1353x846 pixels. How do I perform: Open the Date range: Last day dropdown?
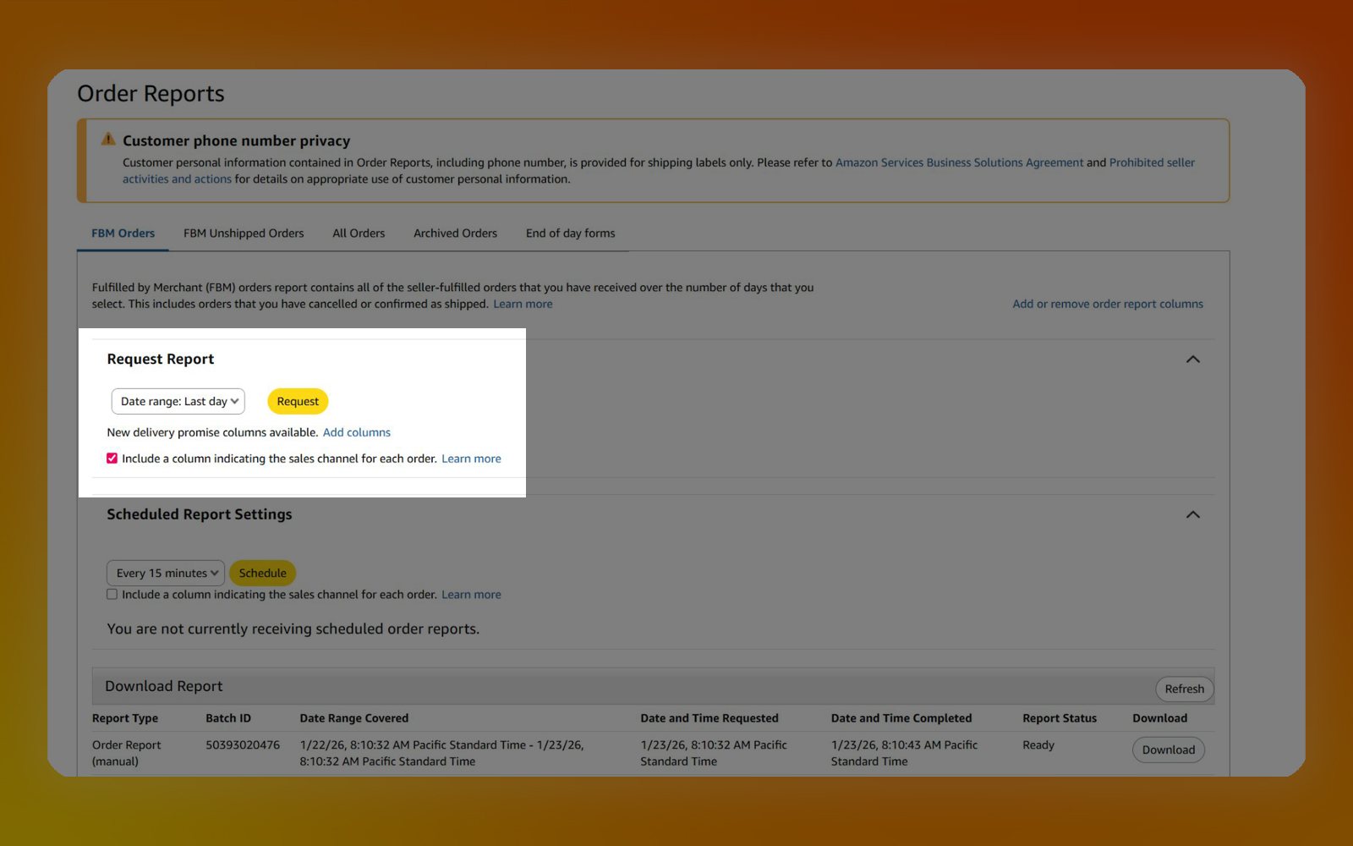[x=178, y=402]
